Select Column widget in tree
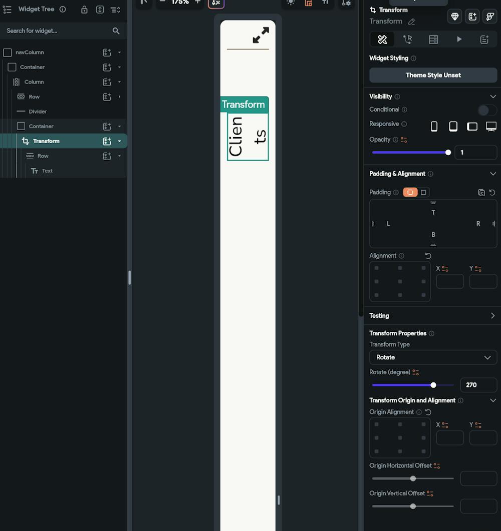501x531 pixels. coord(34,82)
